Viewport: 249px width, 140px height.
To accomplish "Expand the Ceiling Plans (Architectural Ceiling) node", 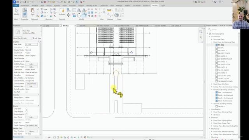I will click(x=212, y=87).
